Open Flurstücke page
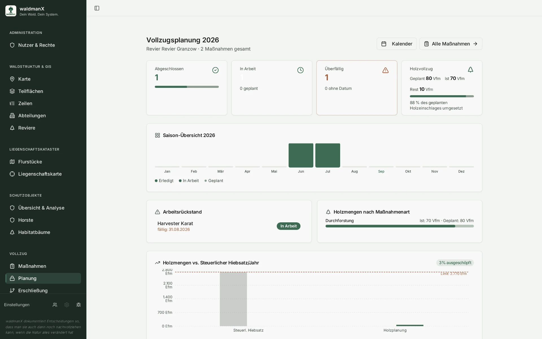Viewport: 542px width, 339px height. tap(43, 162)
